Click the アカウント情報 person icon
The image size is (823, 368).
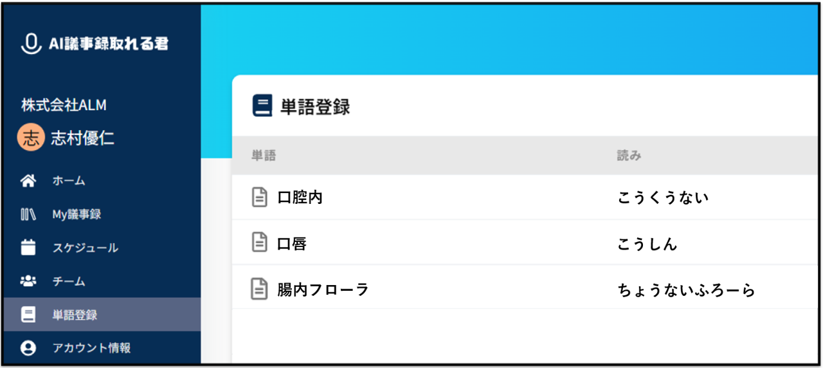pos(28,348)
